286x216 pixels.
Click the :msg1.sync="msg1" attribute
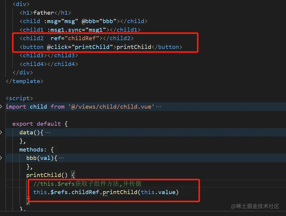click(x=77, y=30)
